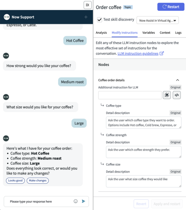Open the LLM instruction guidelines link
This screenshot has width=186, height=210.
138,53
